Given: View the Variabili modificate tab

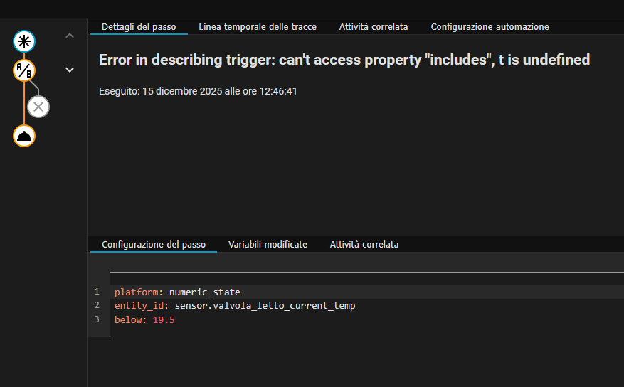Looking at the screenshot, I should pos(268,244).
